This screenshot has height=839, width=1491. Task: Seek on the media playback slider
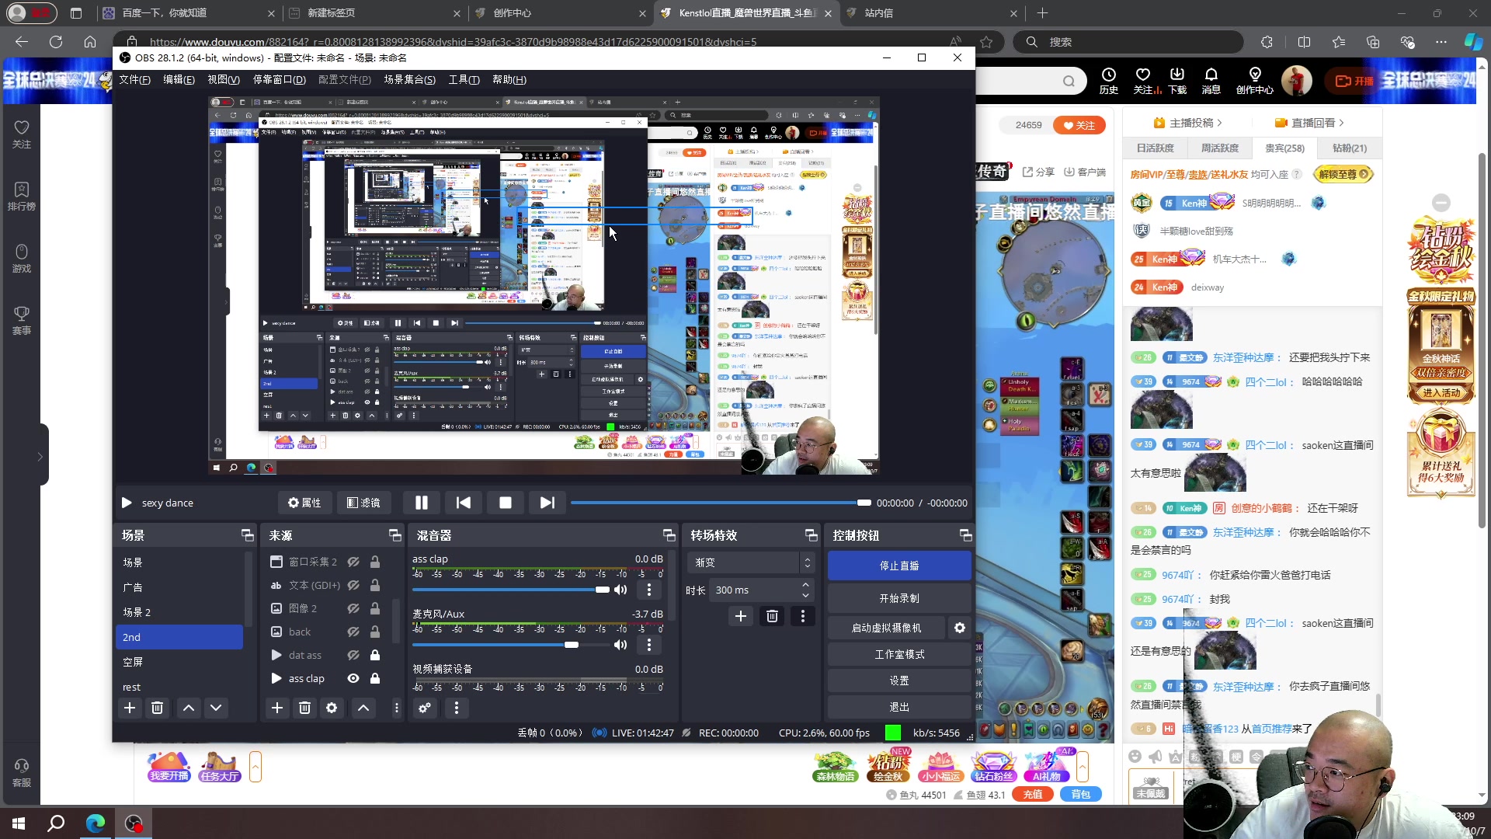pyautogui.click(x=721, y=503)
